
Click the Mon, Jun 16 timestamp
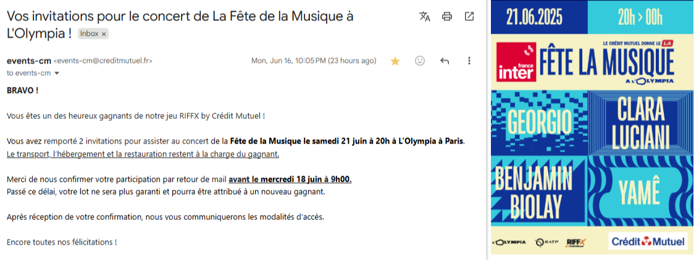(314, 61)
